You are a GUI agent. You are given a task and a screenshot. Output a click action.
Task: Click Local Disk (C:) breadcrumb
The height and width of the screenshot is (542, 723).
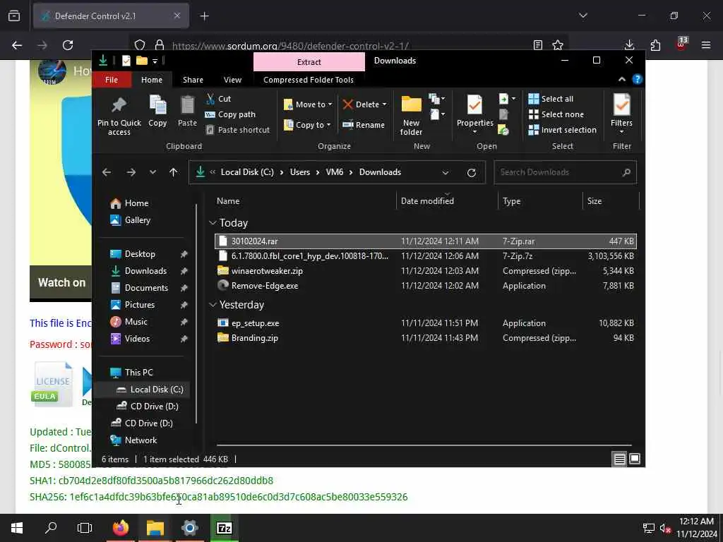(247, 172)
